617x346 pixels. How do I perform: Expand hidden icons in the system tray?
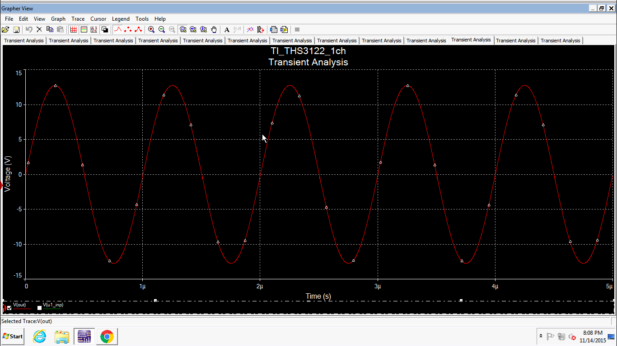click(x=541, y=336)
